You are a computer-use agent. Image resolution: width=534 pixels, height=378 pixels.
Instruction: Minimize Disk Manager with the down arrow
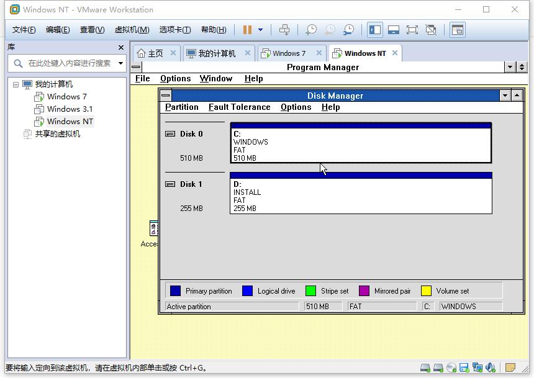coord(505,96)
